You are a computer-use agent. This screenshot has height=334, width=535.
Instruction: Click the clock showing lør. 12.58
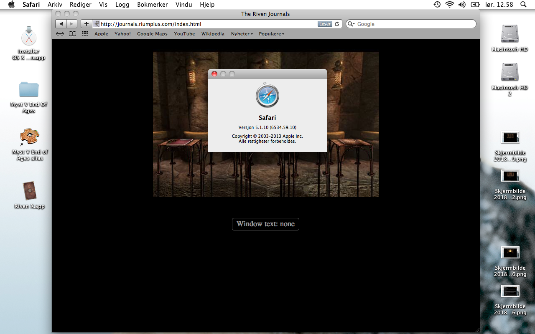(499, 5)
